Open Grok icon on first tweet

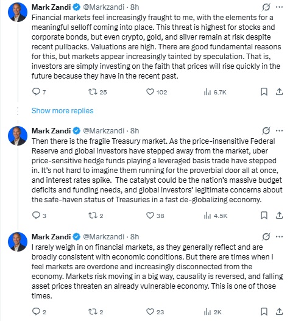click(266, 7)
